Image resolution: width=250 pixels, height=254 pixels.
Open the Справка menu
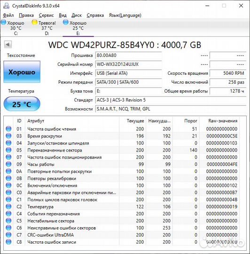point(95,15)
